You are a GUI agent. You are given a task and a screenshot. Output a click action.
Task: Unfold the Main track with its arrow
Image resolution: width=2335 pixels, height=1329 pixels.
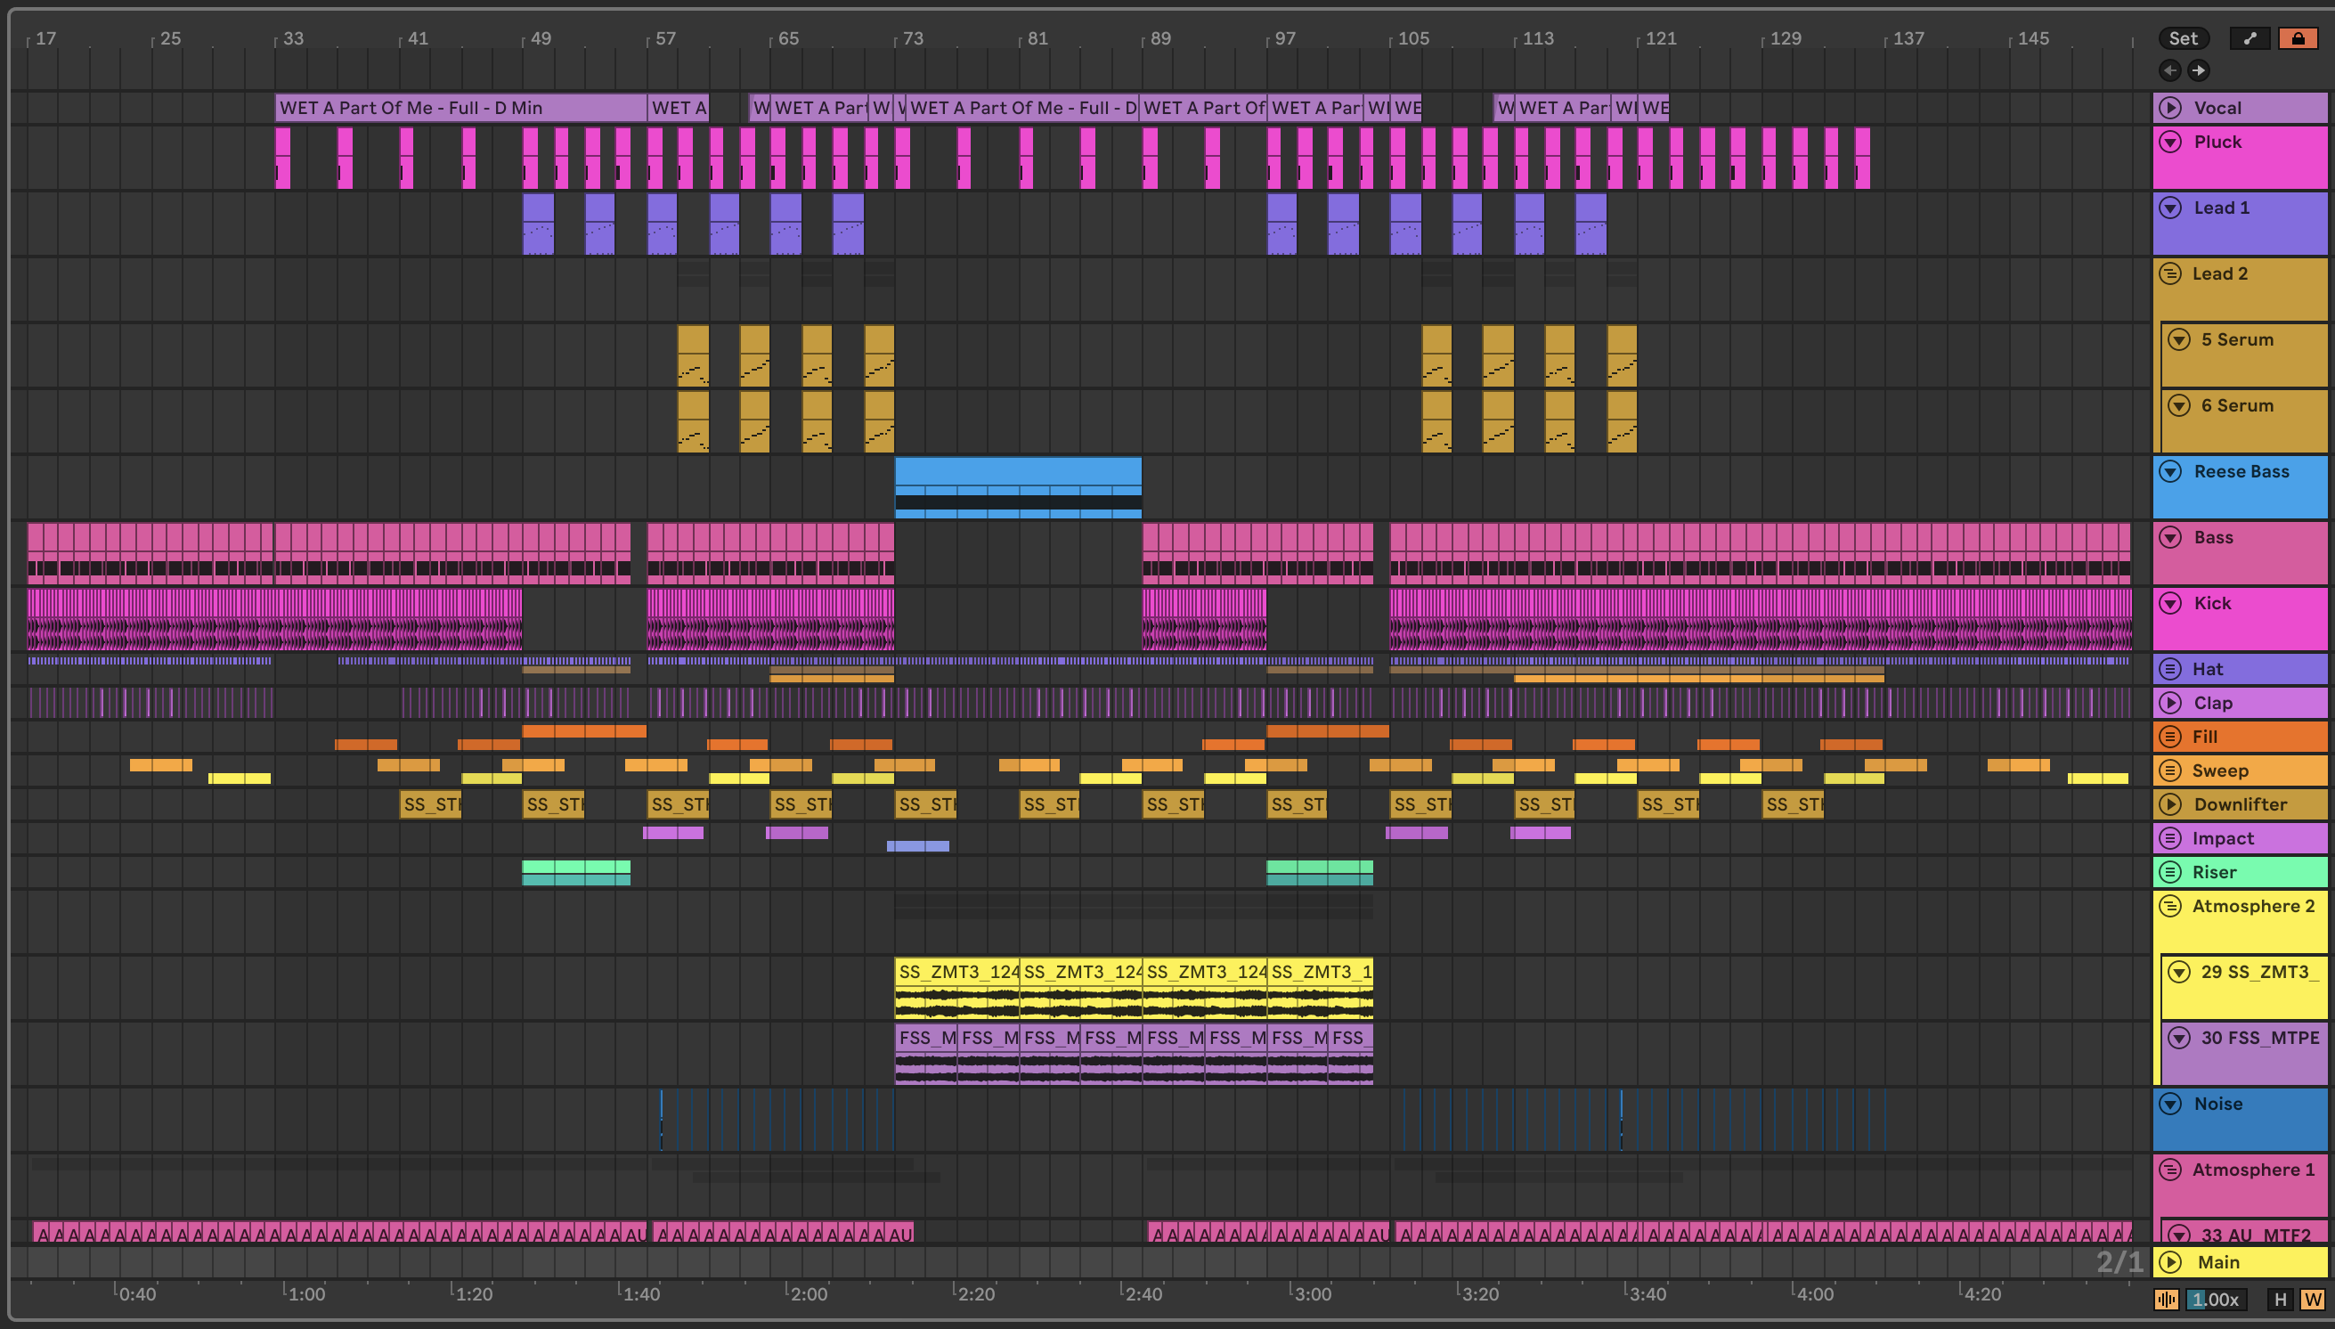point(2171,1262)
